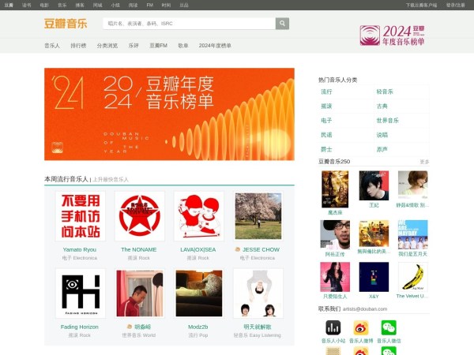Screen dimensions: 474x355
Task: Open LAVA|OX|SEA artist thumbnail
Action: [x=199, y=216]
